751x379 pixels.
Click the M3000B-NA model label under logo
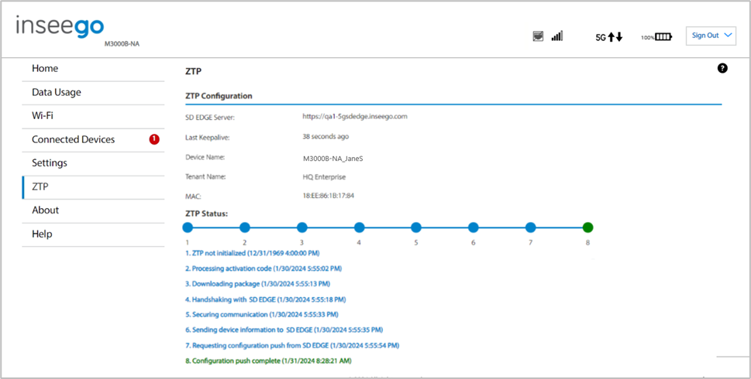pyautogui.click(x=122, y=44)
